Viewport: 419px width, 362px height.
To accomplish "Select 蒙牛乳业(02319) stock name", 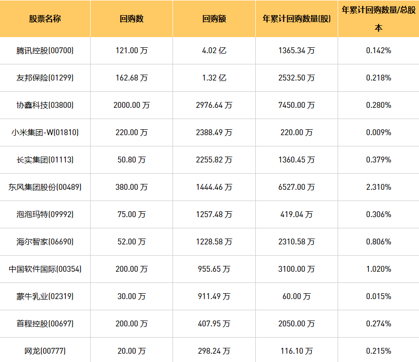I will (x=45, y=296).
